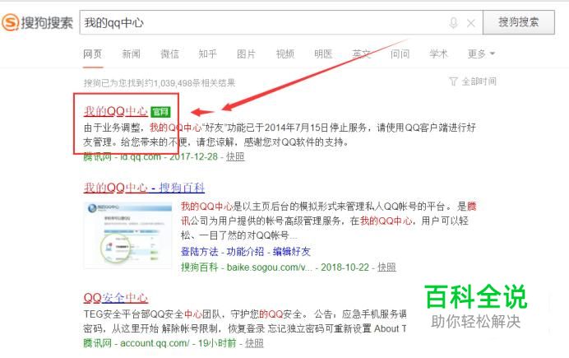Click the baike.sogou.com source URL text

point(269,267)
